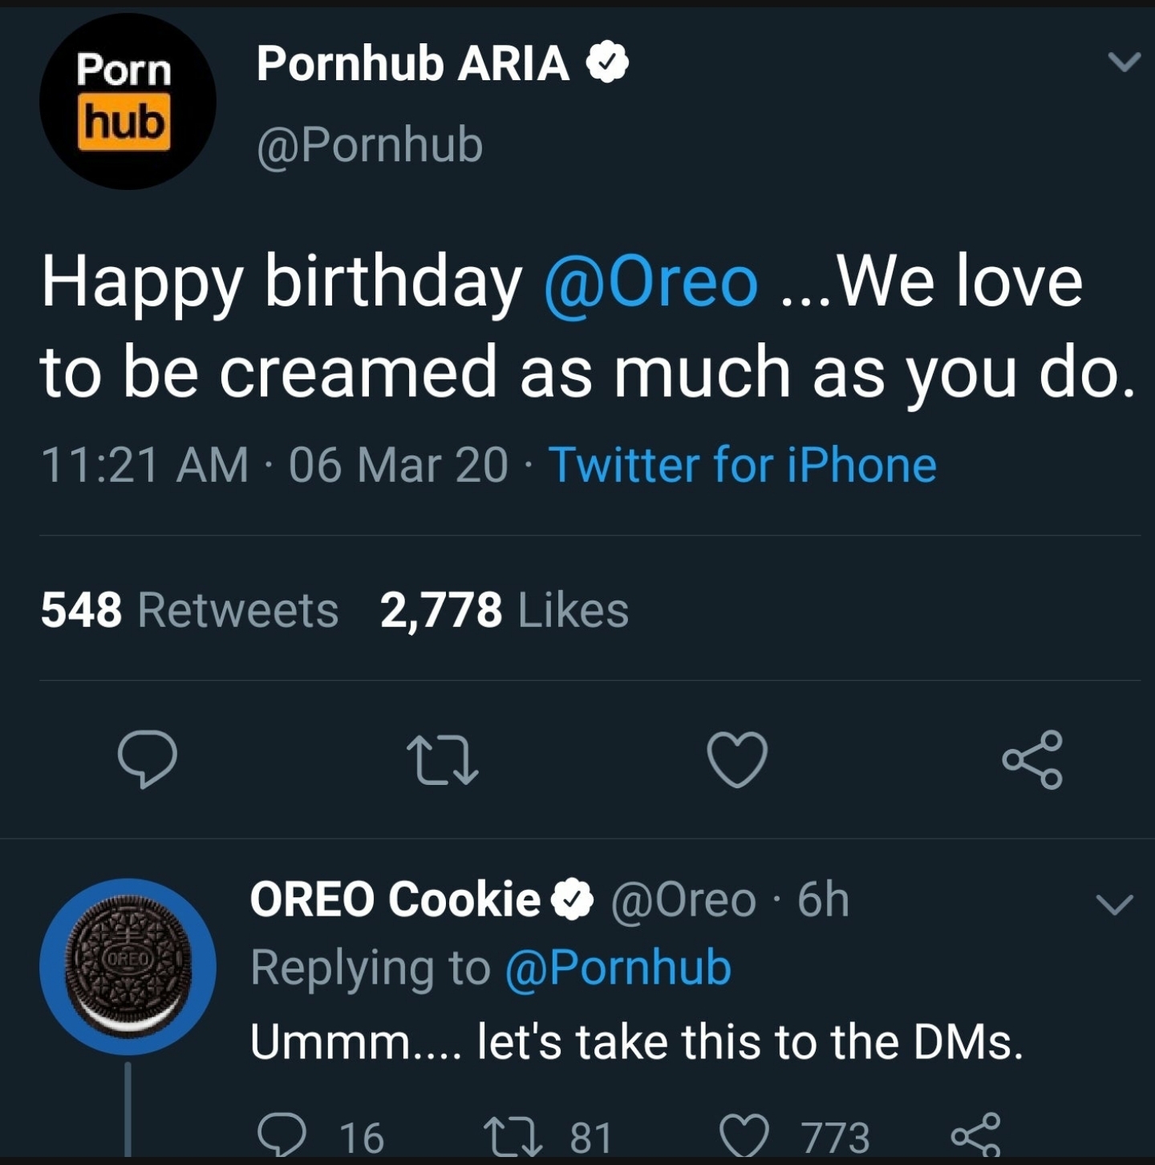
Task: Expand options chevron on OREO reply
Action: click(1115, 904)
